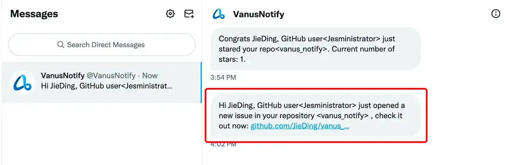Click the bold VanusNotify name in conversation list
The height and width of the screenshot is (165, 510).
click(62, 76)
